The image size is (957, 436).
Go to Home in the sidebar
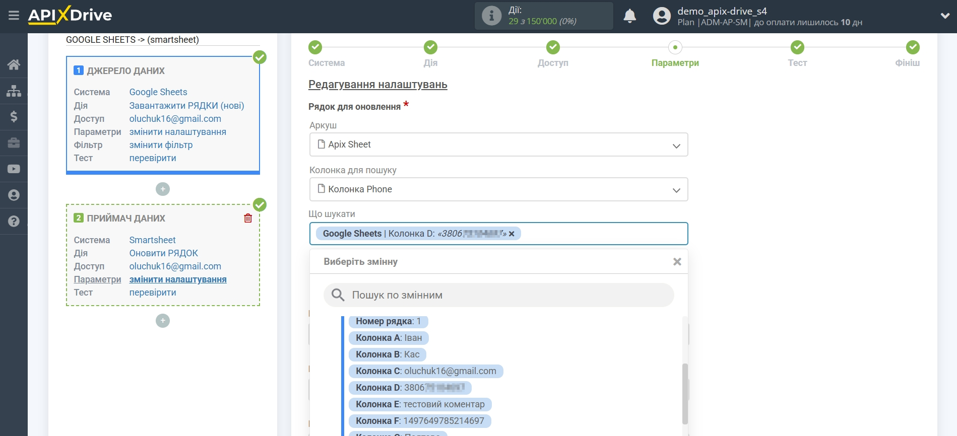click(14, 64)
